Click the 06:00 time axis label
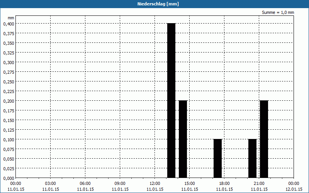309x193 pixels. pos(85,184)
